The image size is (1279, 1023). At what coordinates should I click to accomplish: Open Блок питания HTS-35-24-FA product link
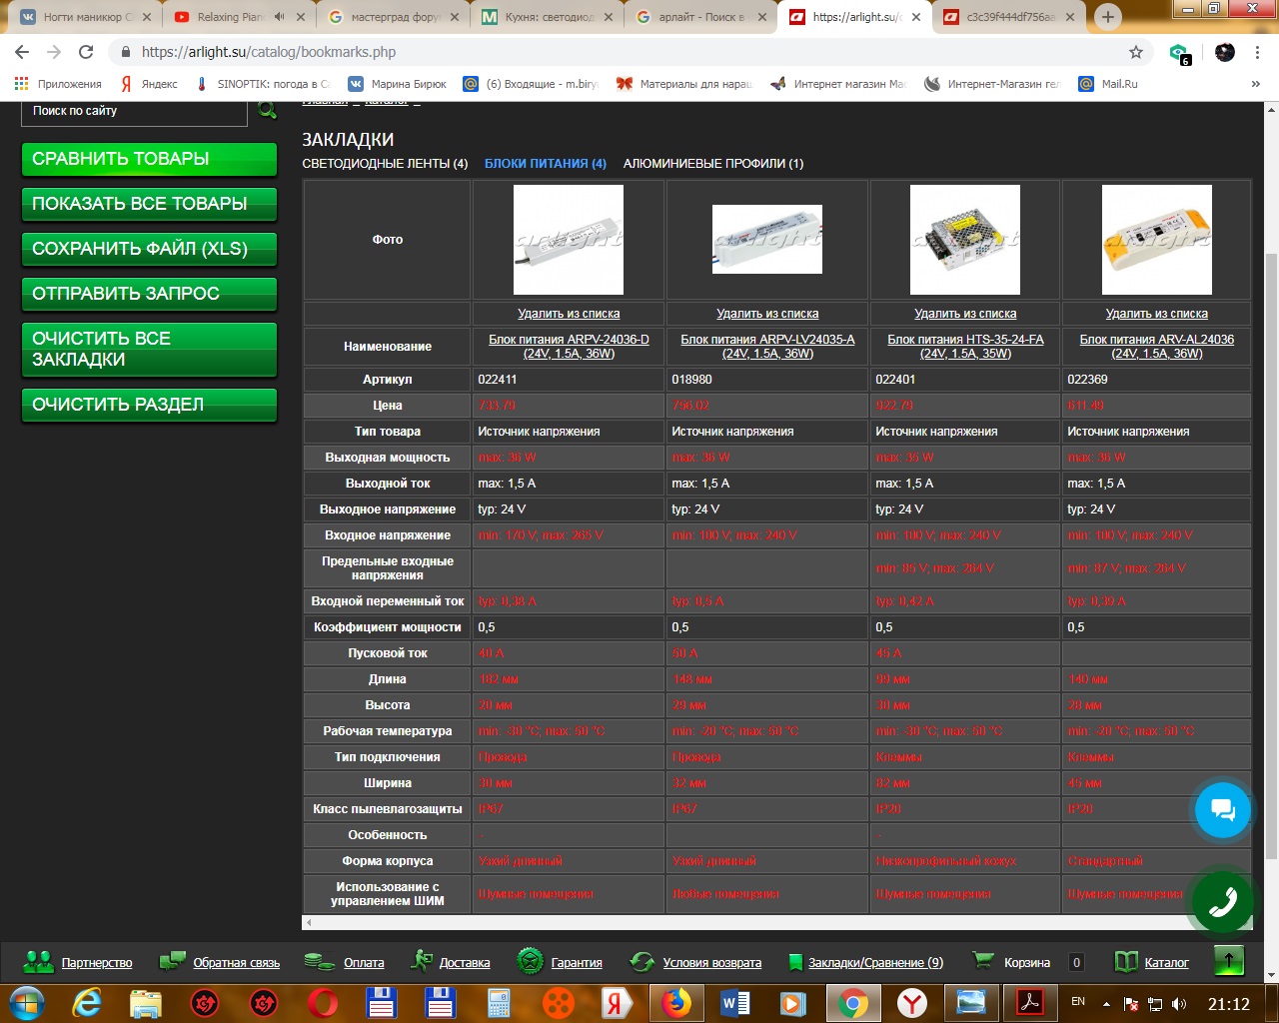965,346
